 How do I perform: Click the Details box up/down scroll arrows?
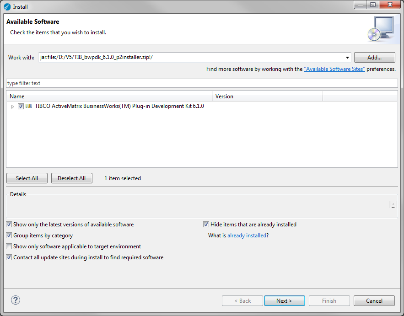tap(393, 205)
